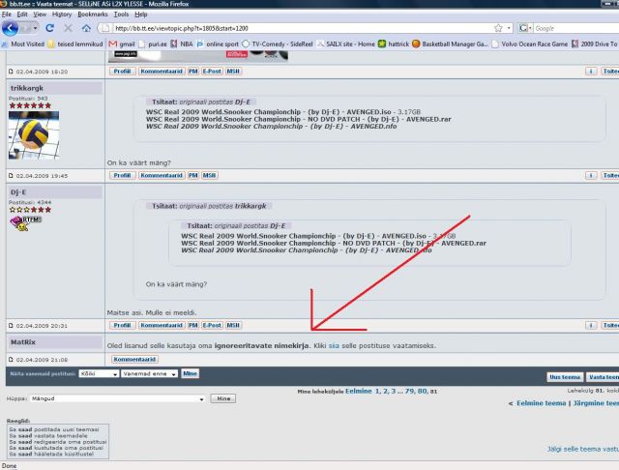Expand the 'Mängud' forum jump dropdown
619x470 pixels.
point(116,397)
